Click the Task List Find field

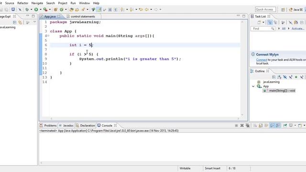point(263,29)
